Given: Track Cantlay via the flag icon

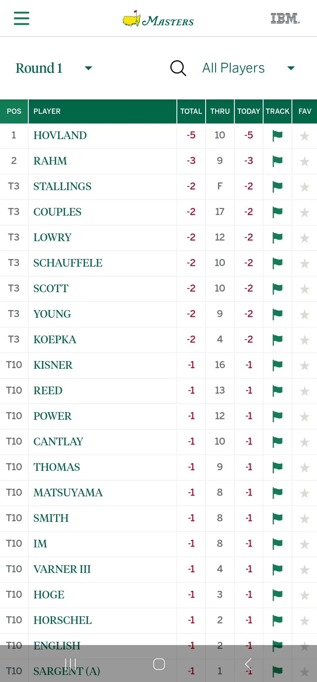Looking at the screenshot, I should tap(277, 441).
